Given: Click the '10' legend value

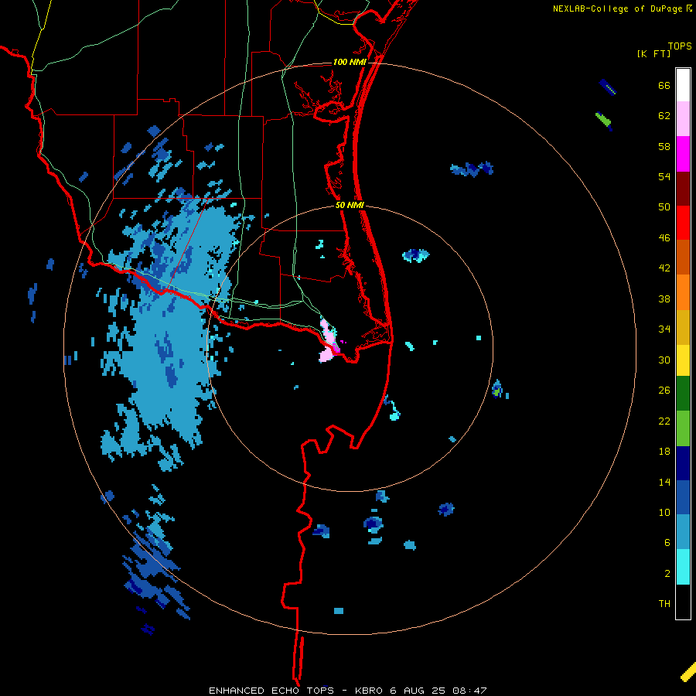Looking at the screenshot, I should coord(664,512).
